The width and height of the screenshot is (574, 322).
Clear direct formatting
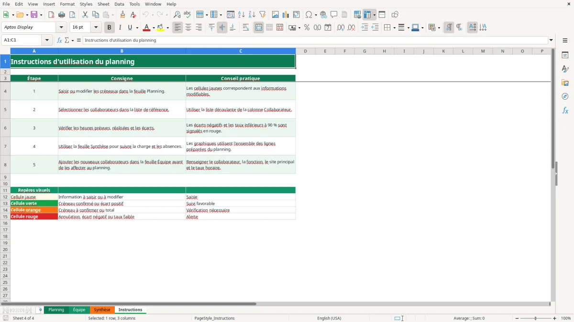[x=133, y=15]
